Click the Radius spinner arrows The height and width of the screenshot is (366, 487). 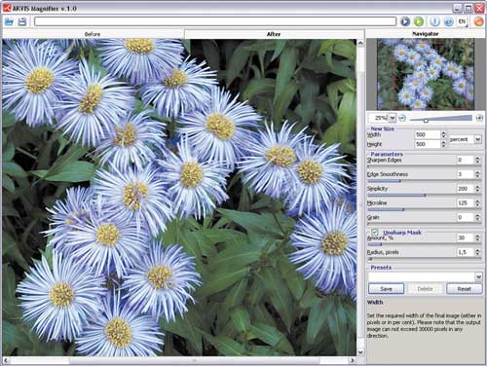click(477, 252)
